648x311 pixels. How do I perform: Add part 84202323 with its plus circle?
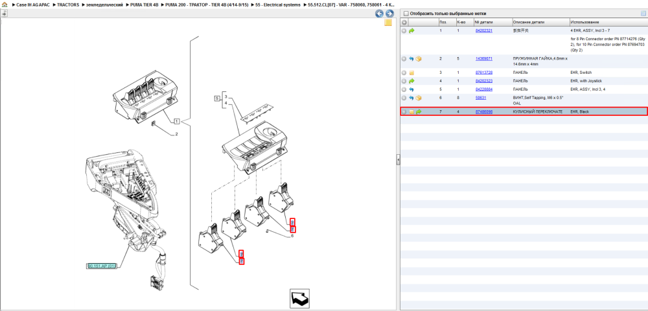pos(404,81)
